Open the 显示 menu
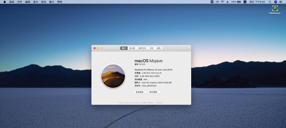The image size is (286, 128). pyautogui.click(x=36, y=2)
